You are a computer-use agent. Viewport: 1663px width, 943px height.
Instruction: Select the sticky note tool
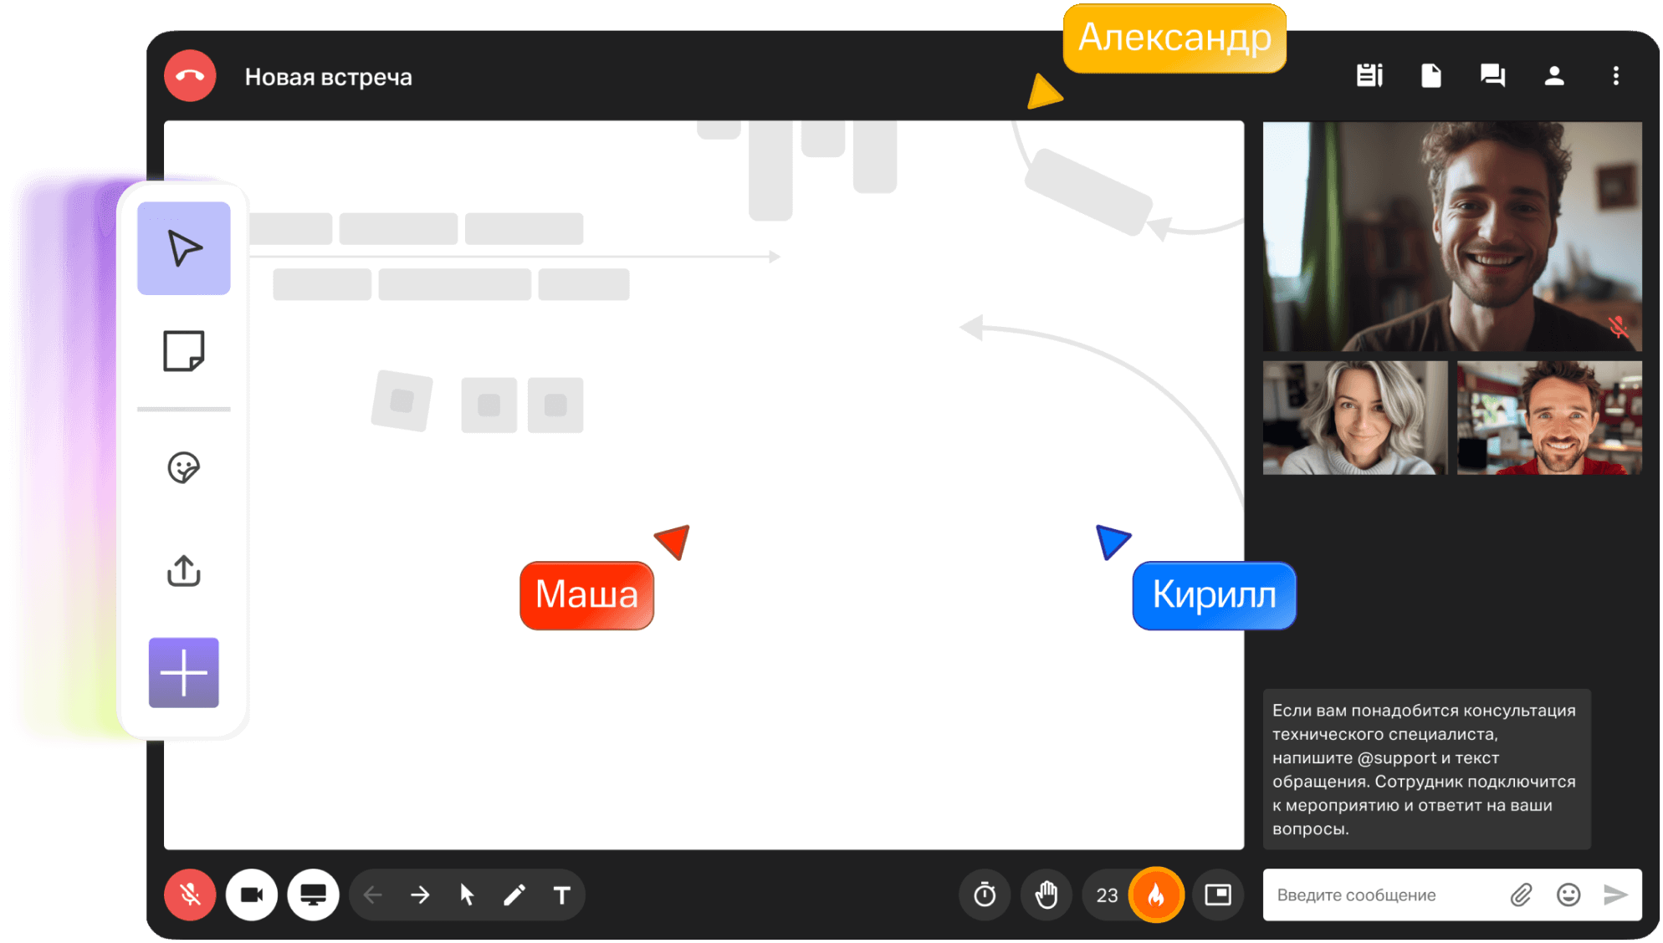pyautogui.click(x=184, y=350)
